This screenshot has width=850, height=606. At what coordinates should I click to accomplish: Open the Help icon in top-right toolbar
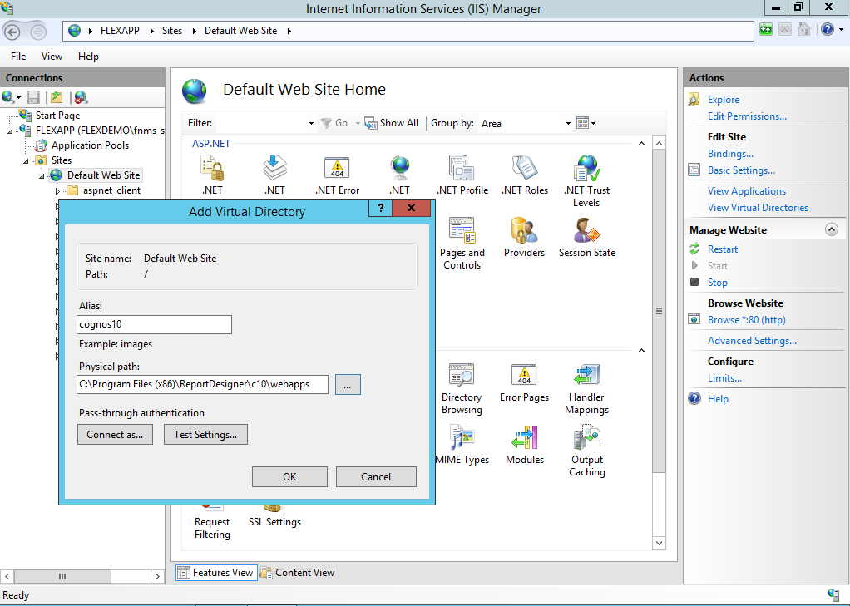click(828, 29)
